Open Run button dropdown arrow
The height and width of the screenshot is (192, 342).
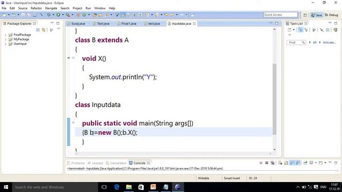63,15
